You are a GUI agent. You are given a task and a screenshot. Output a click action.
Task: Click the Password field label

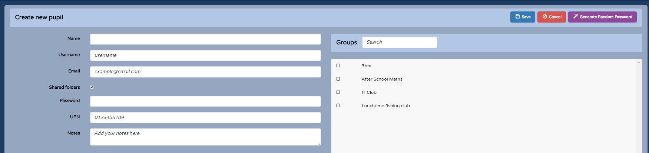point(70,101)
